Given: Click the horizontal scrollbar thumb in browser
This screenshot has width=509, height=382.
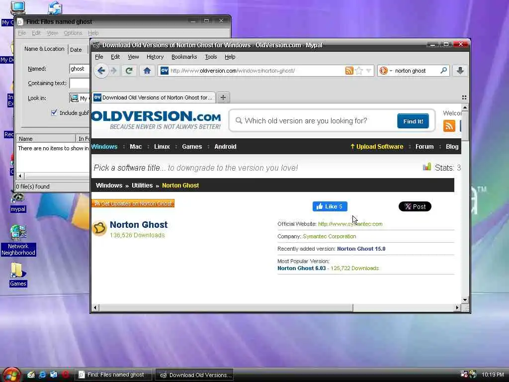Looking at the screenshot, I should (226, 307).
